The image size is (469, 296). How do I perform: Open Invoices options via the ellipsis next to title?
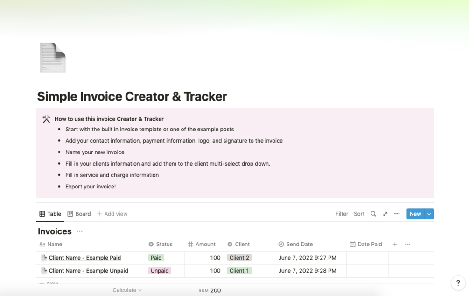click(x=79, y=231)
